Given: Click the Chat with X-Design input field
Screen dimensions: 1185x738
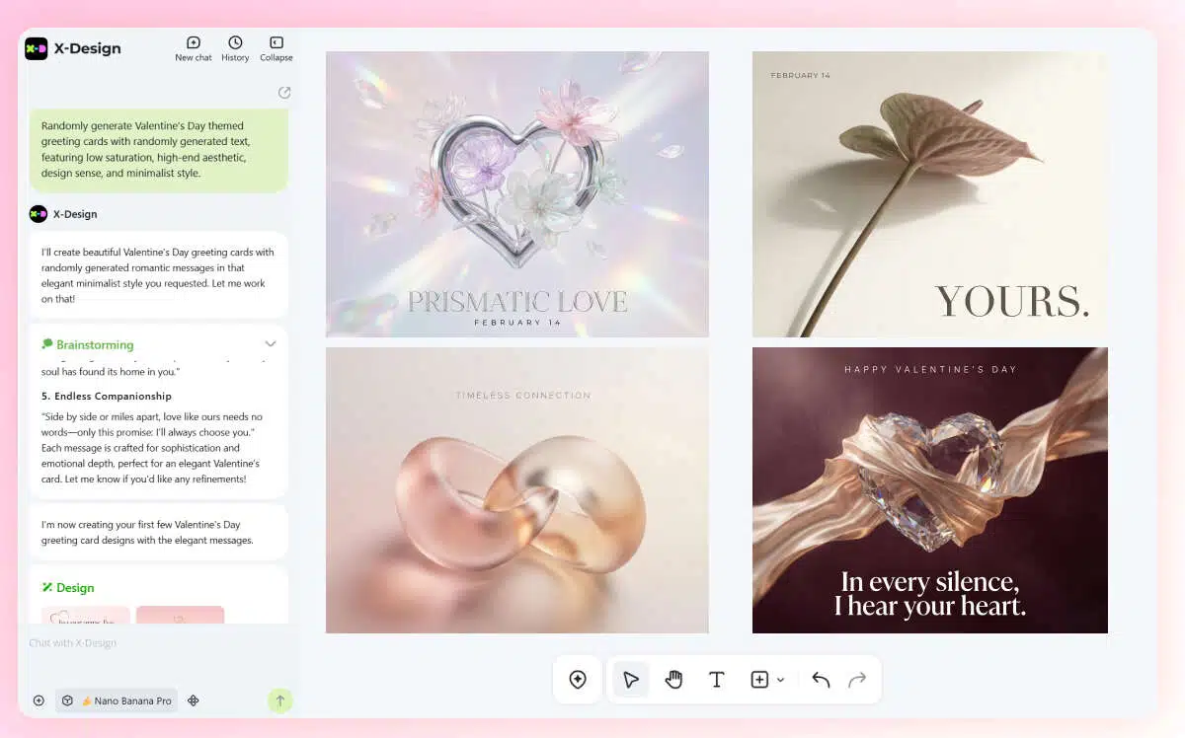Looking at the screenshot, I should [148, 643].
